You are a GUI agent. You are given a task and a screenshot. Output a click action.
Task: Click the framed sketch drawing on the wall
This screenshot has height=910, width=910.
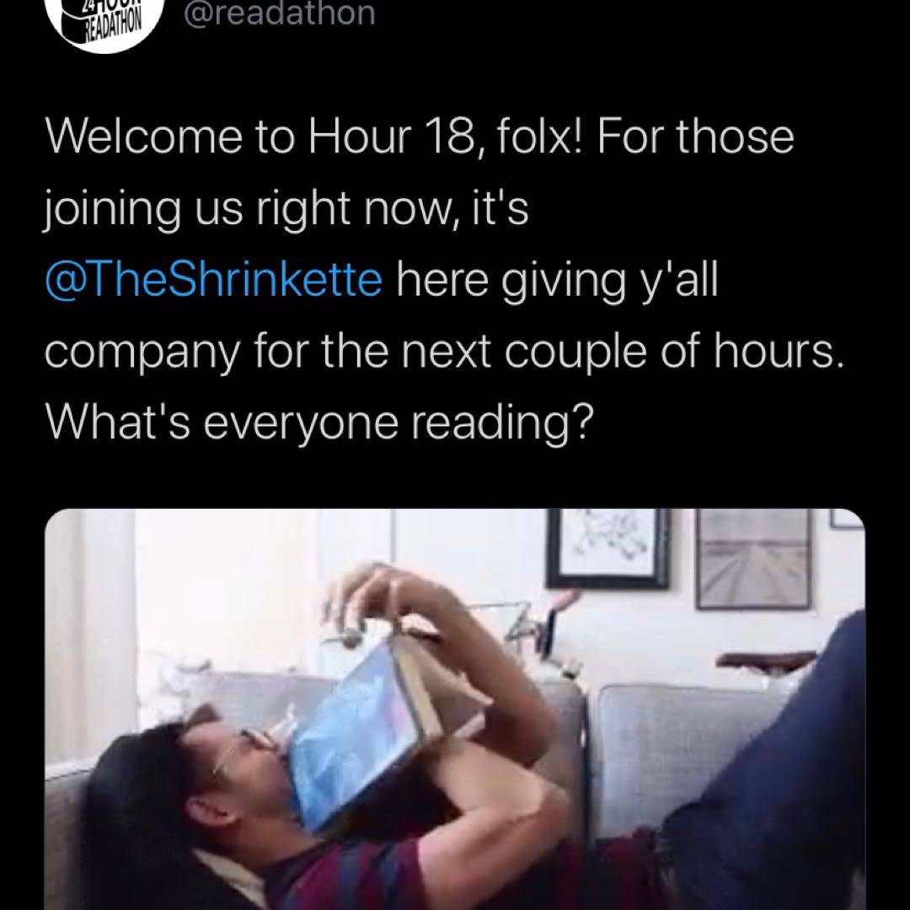(x=608, y=548)
